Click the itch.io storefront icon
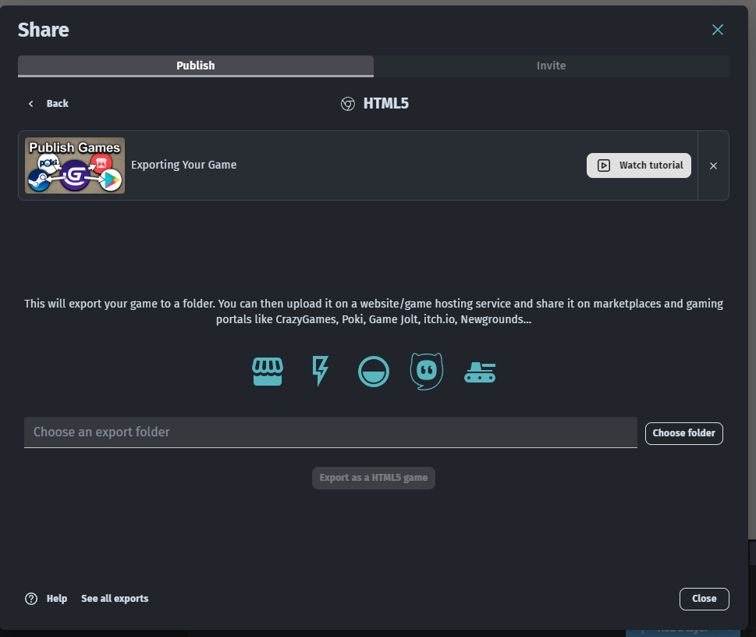 pos(268,372)
